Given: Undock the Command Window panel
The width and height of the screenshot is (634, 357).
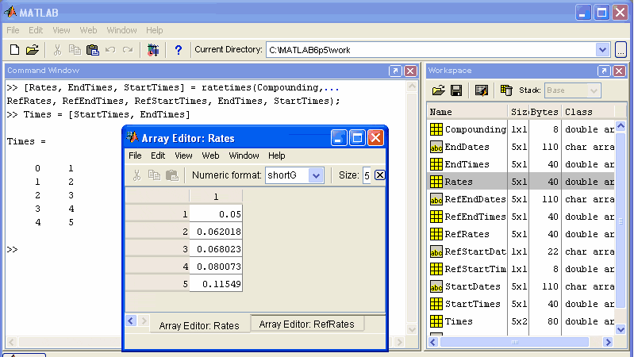Looking at the screenshot, I should point(395,71).
